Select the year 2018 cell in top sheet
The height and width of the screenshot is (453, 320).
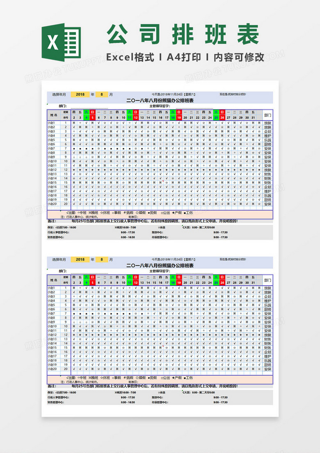80,94
